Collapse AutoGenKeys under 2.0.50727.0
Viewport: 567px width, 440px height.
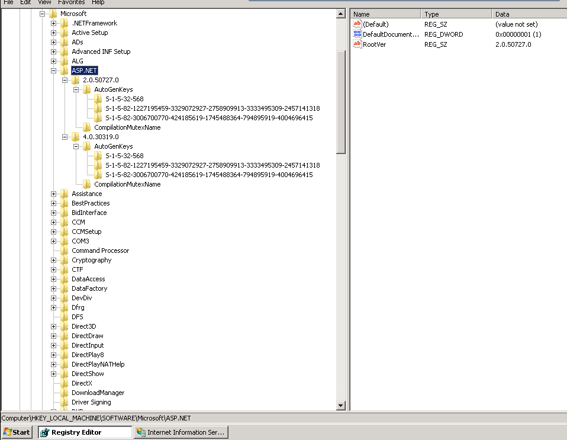(76, 89)
